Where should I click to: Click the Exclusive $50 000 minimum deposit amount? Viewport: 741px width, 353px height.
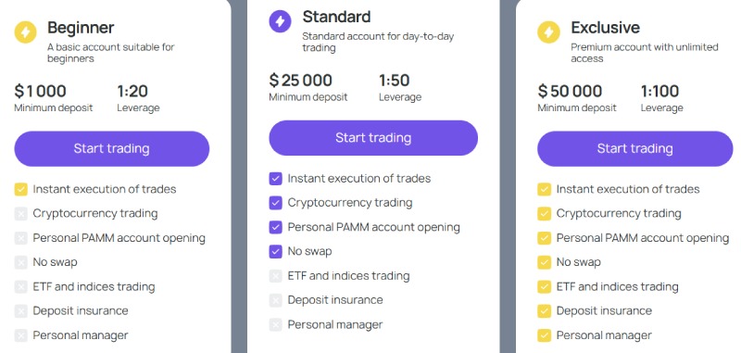coord(570,91)
